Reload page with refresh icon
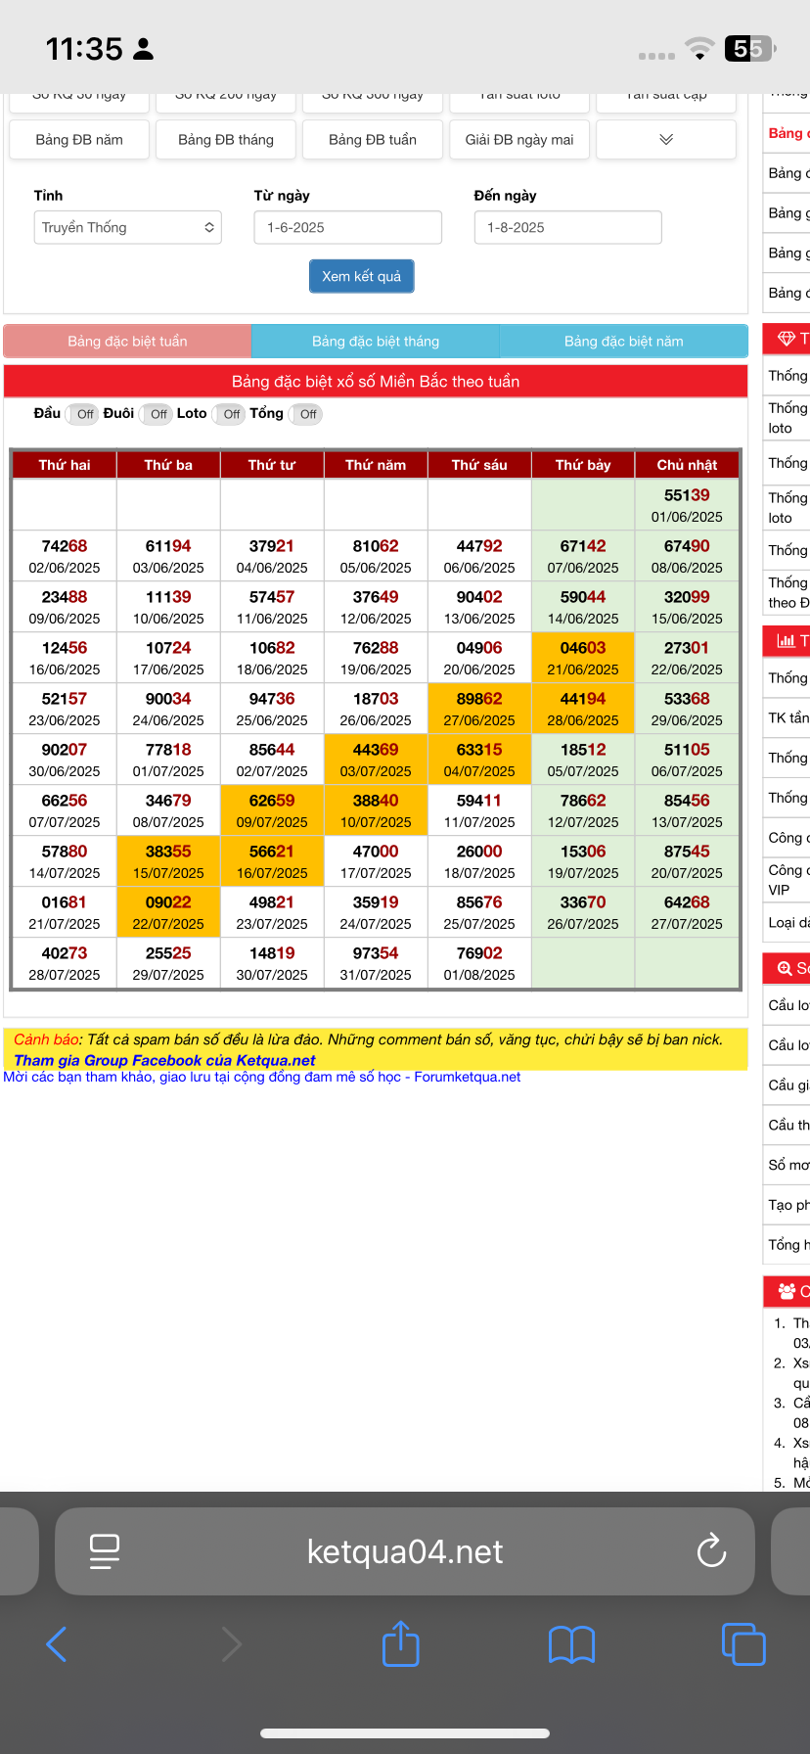The width and height of the screenshot is (810, 1754). click(x=710, y=1550)
